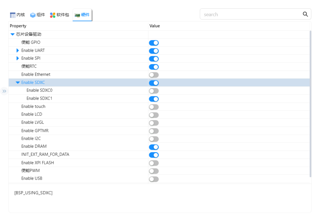Select the 使能PWM row label

pos(31,170)
